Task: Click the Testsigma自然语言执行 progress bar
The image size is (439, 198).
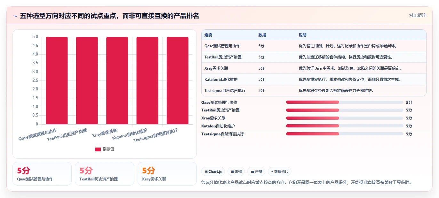Action: pos(345,134)
